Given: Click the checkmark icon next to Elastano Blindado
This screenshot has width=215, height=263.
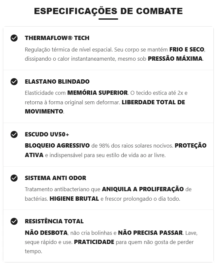Looking at the screenshot, I should (x=14, y=82).
